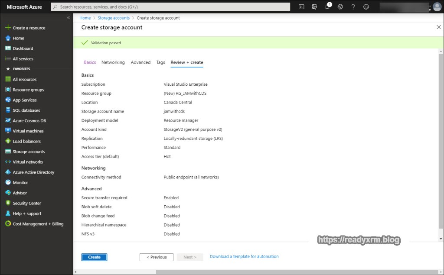Open Cloud Shell from the top bar
This screenshot has height=275, width=444.
pyautogui.click(x=302, y=7)
